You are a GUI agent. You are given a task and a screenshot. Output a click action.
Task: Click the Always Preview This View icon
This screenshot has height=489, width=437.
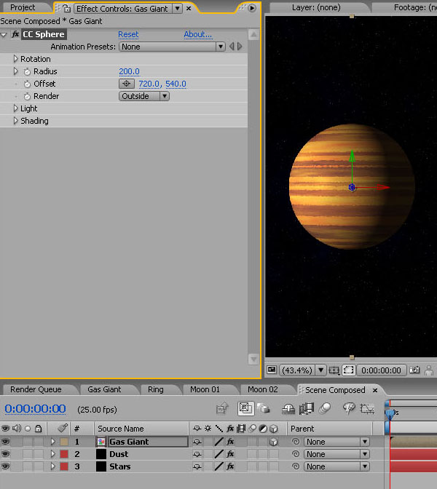pos(272,370)
